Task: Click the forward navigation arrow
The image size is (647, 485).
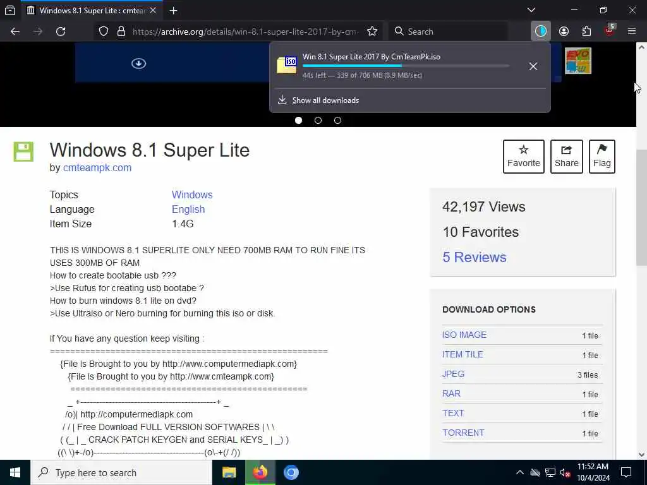Action: point(38,32)
